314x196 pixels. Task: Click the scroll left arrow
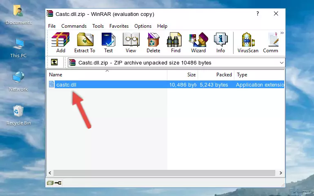pos(50,173)
